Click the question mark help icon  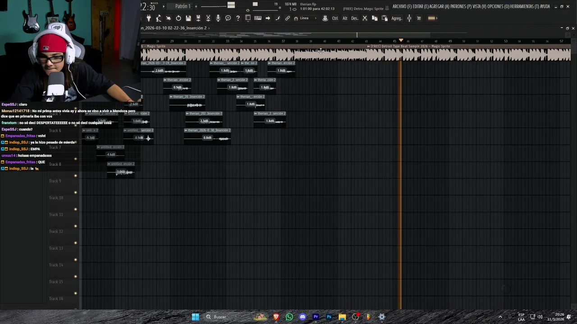(x=238, y=18)
